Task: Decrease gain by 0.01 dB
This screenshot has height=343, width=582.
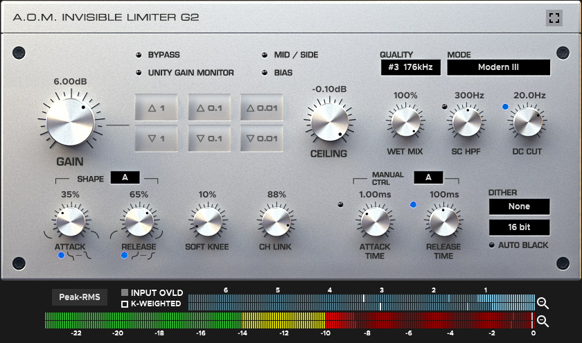Action: coord(262,139)
